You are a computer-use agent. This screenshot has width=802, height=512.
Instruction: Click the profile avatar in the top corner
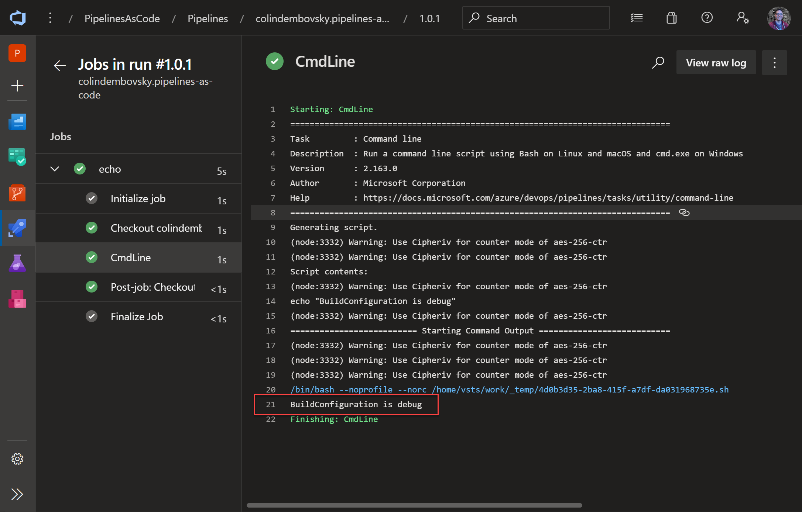779,18
